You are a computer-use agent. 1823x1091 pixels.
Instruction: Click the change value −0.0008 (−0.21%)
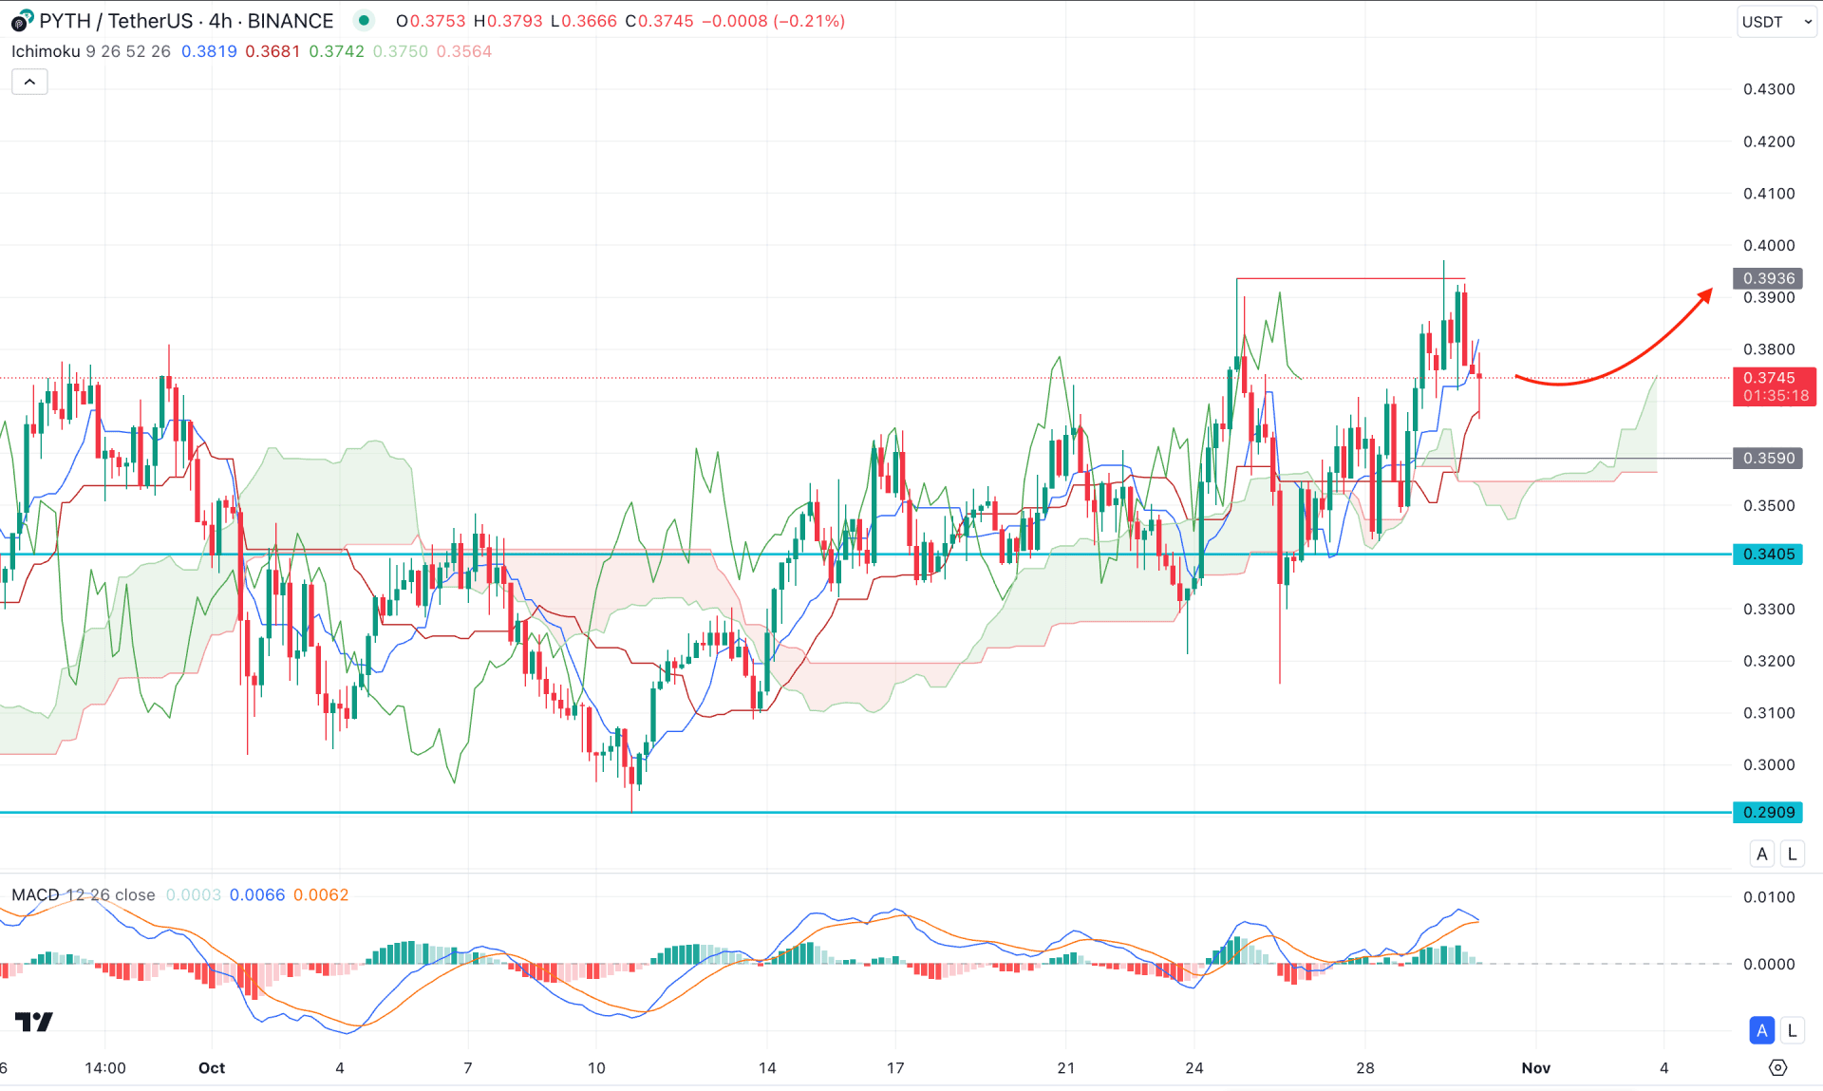coord(773,20)
